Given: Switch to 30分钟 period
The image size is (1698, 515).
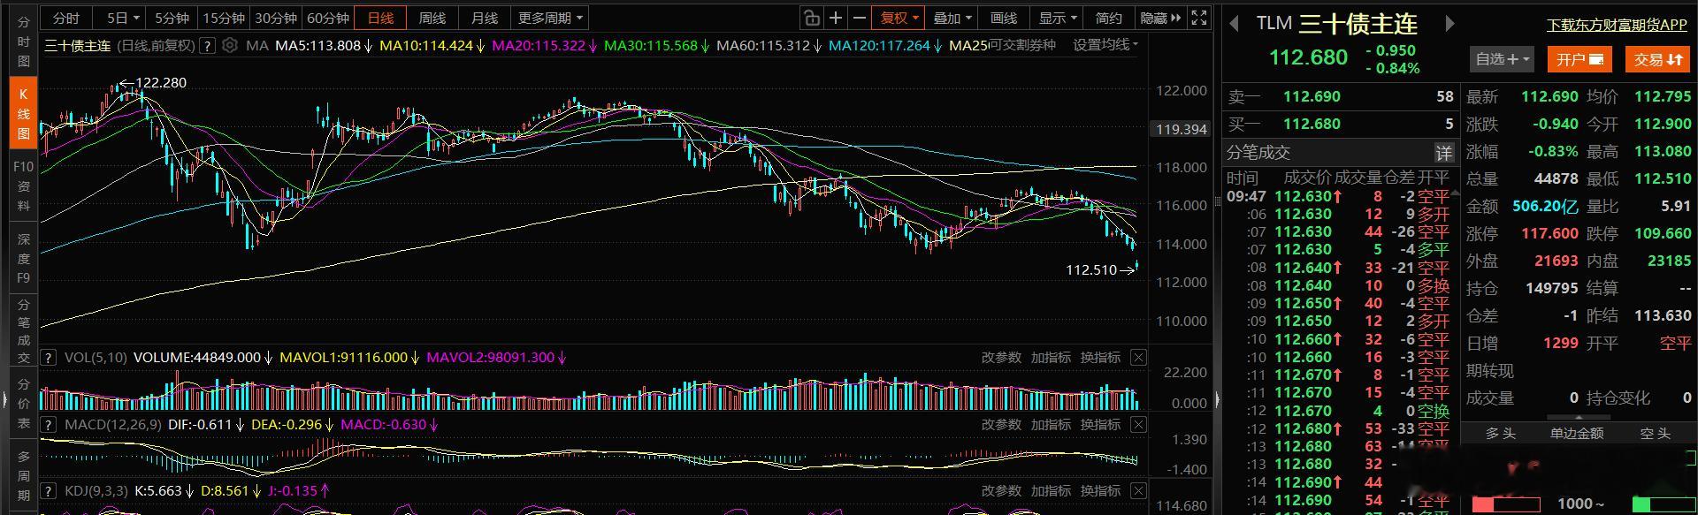Looking at the screenshot, I should (275, 18).
